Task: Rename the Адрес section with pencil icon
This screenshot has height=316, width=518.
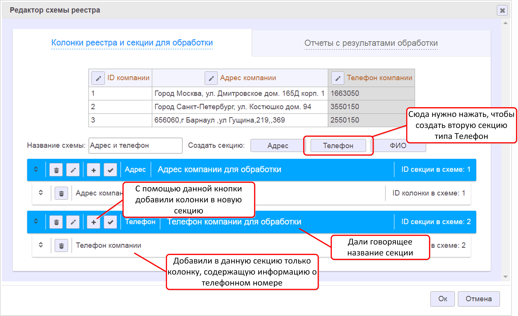Action: 73,170
